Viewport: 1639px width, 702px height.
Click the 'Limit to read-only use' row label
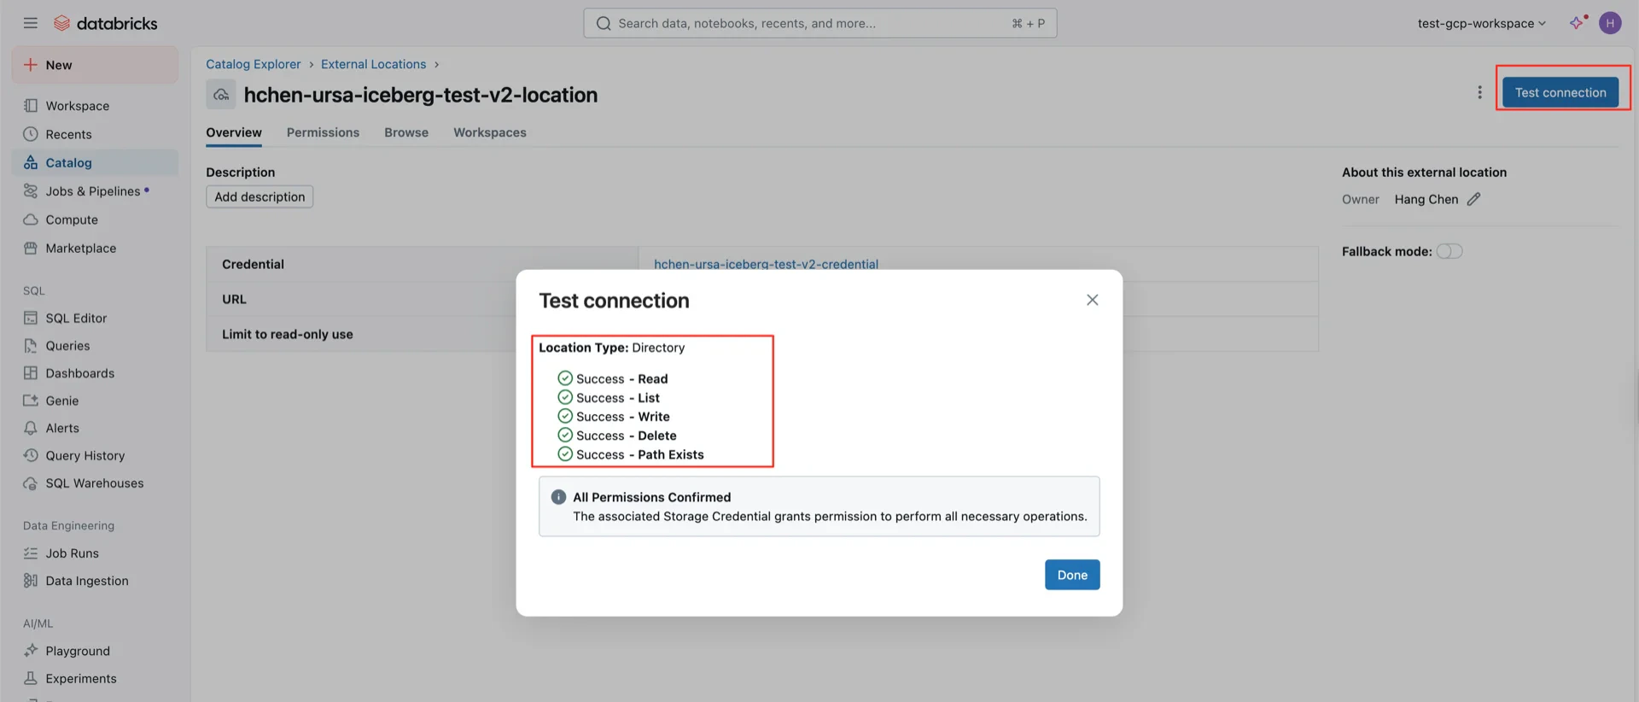(288, 334)
